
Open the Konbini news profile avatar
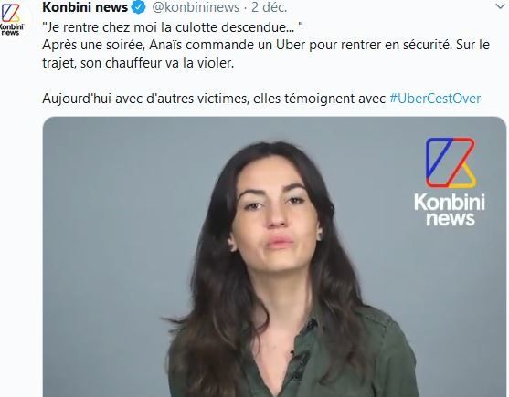click(x=11, y=19)
